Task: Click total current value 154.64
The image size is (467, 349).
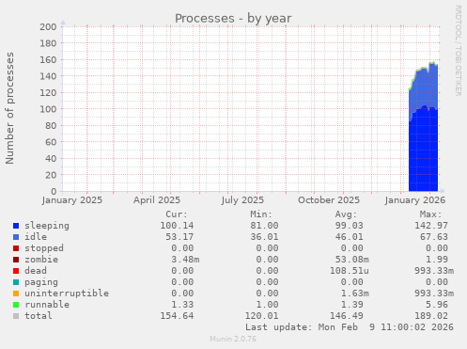Action: pyautogui.click(x=177, y=316)
